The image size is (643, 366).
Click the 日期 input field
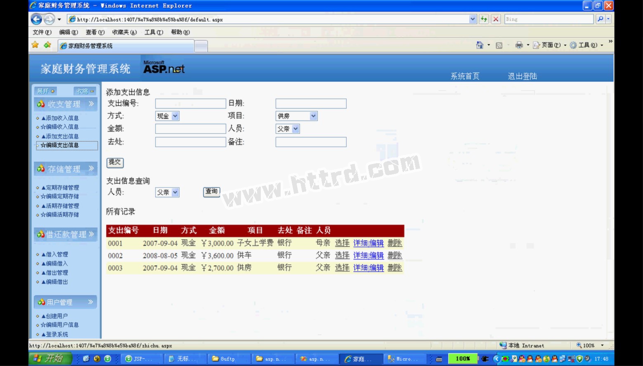(311, 103)
